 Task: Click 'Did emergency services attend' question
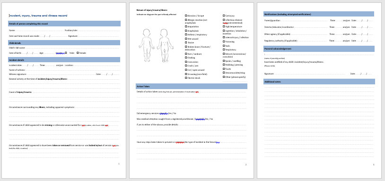click(157, 113)
